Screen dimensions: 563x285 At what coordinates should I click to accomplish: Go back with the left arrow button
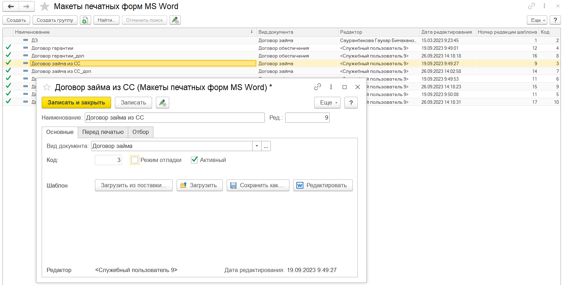tap(11, 6)
